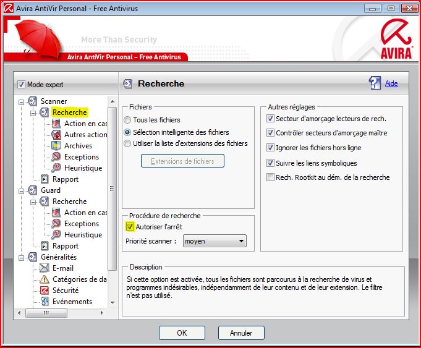Click the Aide question mark icon
This screenshot has height=348, width=421.
tap(375, 83)
